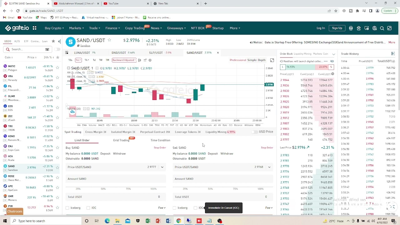Screen dimensions: 400x225
Task: Switch to Grid Trading tab
Action: click(121, 140)
